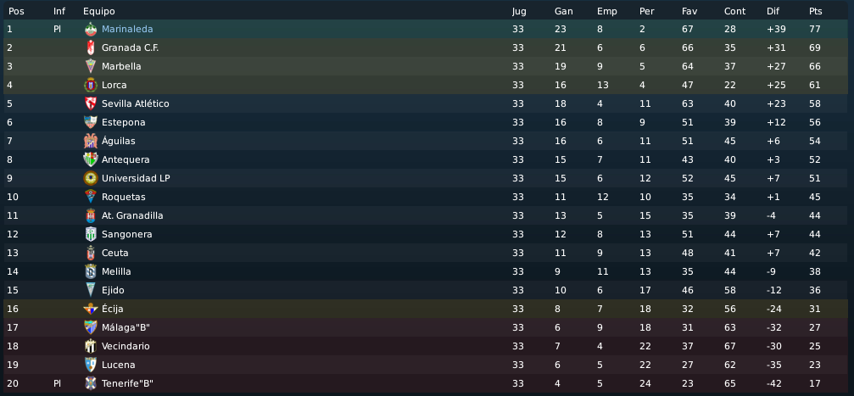The image size is (854, 396).
Task: Click the Sangonera club badge
Action: (91, 234)
